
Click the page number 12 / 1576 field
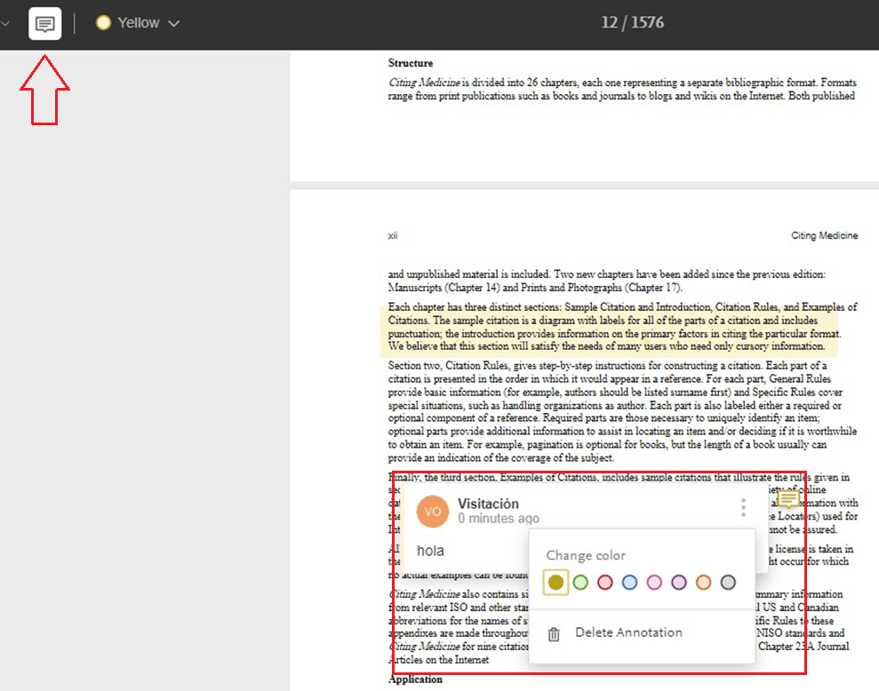click(x=632, y=22)
